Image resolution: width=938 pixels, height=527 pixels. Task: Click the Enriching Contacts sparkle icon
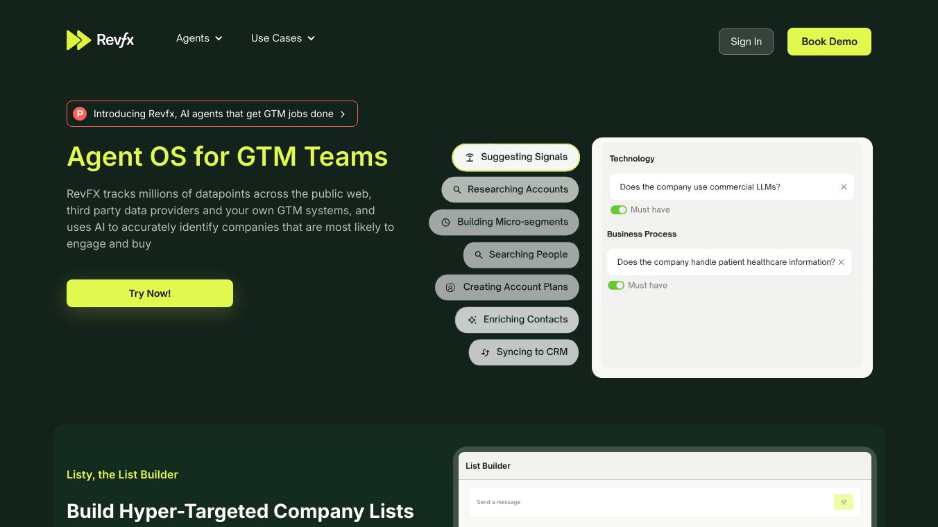(x=472, y=320)
